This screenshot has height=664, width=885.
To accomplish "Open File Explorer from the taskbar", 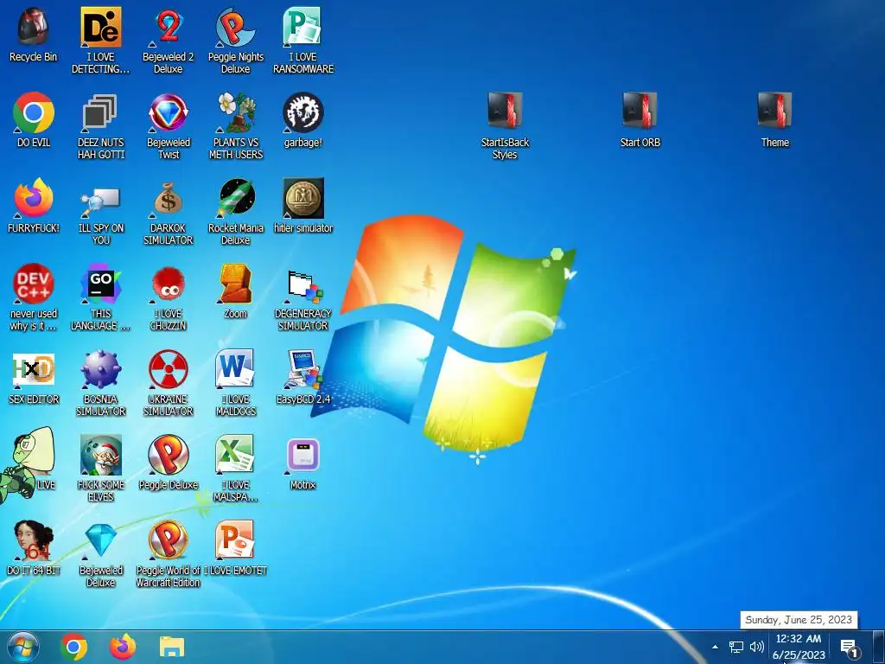I will coord(172,647).
